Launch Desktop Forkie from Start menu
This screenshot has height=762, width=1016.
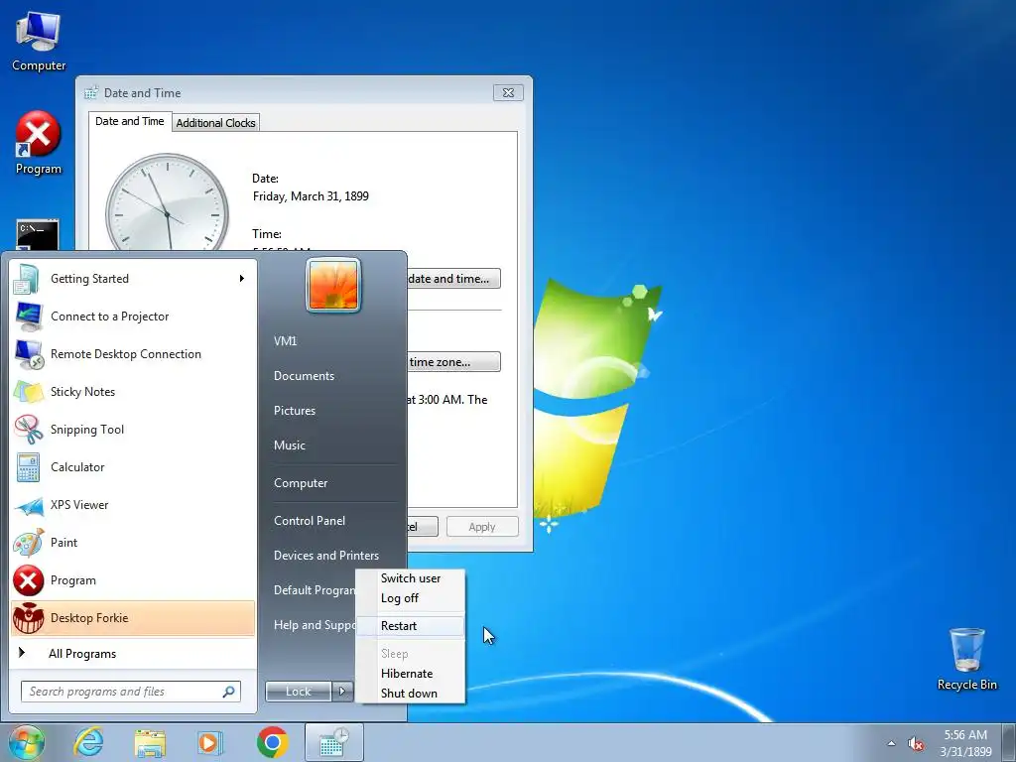pos(133,618)
